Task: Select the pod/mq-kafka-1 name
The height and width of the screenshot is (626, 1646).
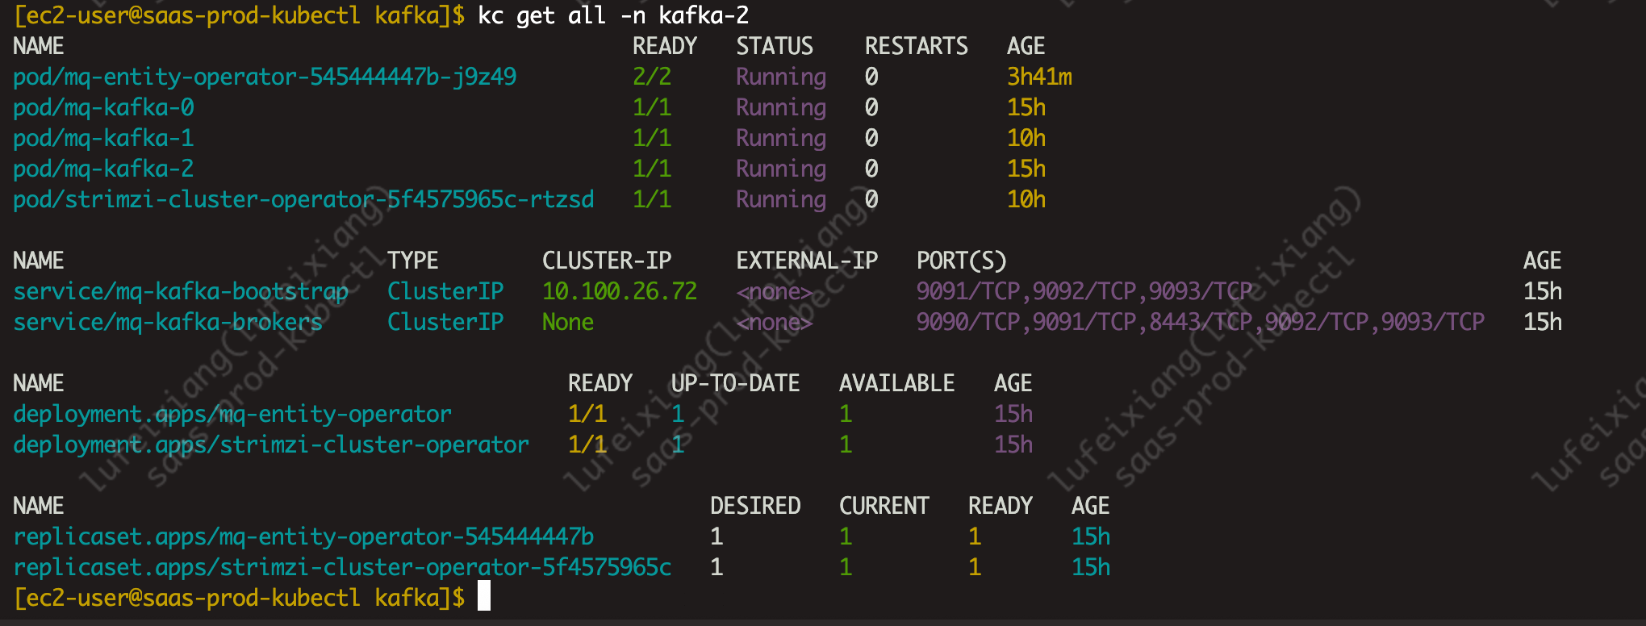Action: (x=103, y=138)
